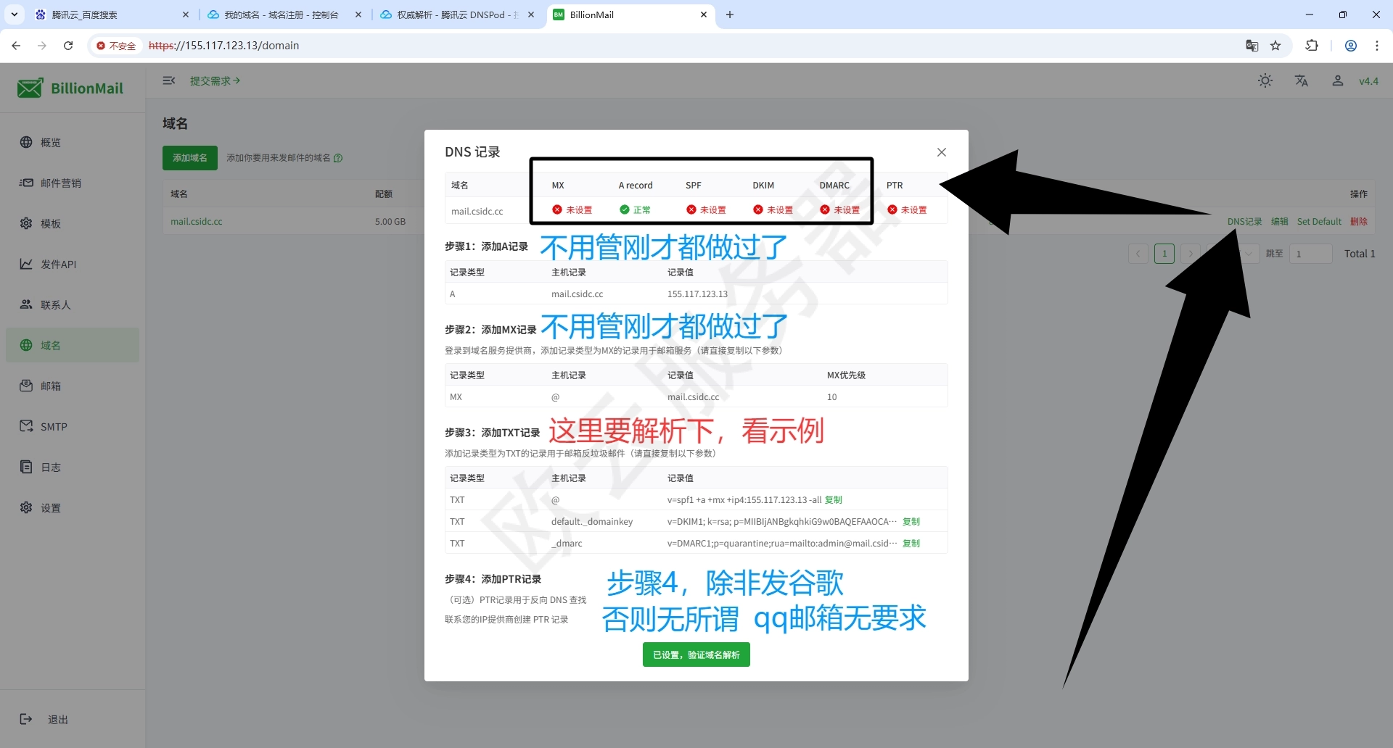Click the 不安全 security warning chip
Image resolution: width=1393 pixels, height=748 pixels.
pyautogui.click(x=116, y=46)
